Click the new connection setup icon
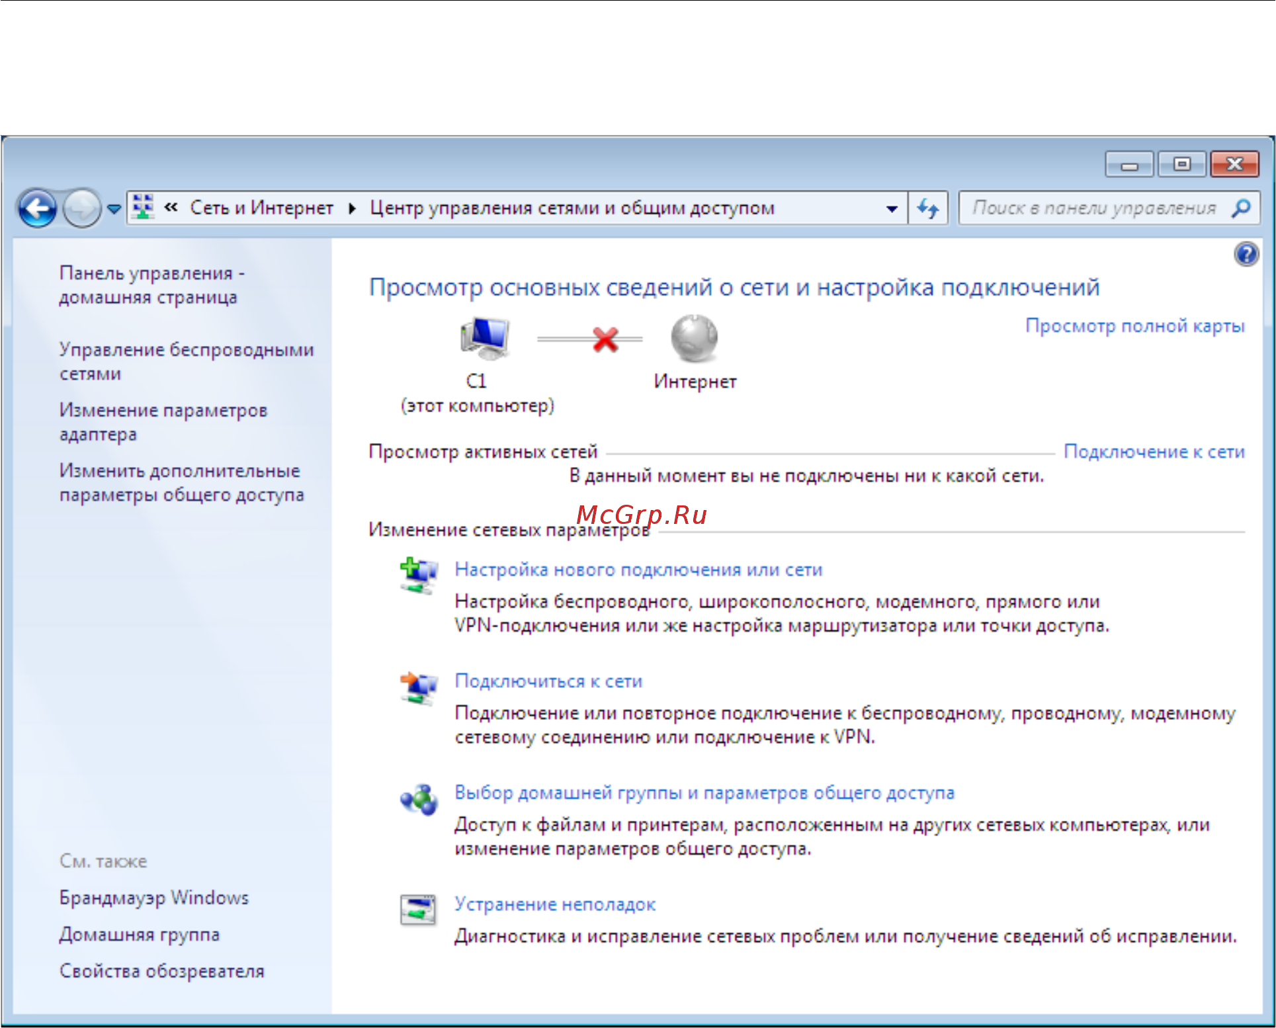Image resolution: width=1276 pixels, height=1028 pixels. (418, 576)
